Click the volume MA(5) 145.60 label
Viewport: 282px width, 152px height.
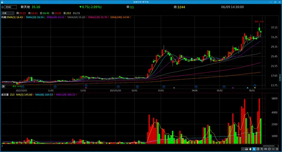[x=25, y=95]
